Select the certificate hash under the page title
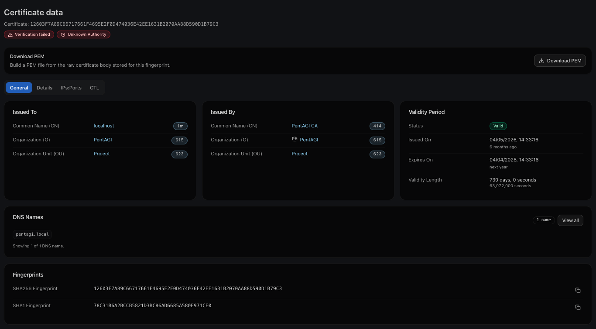 [x=124, y=24]
